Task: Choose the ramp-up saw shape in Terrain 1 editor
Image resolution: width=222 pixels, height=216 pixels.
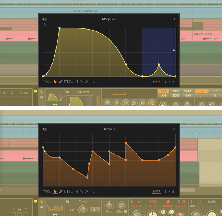Action: pyautogui.click(x=77, y=192)
